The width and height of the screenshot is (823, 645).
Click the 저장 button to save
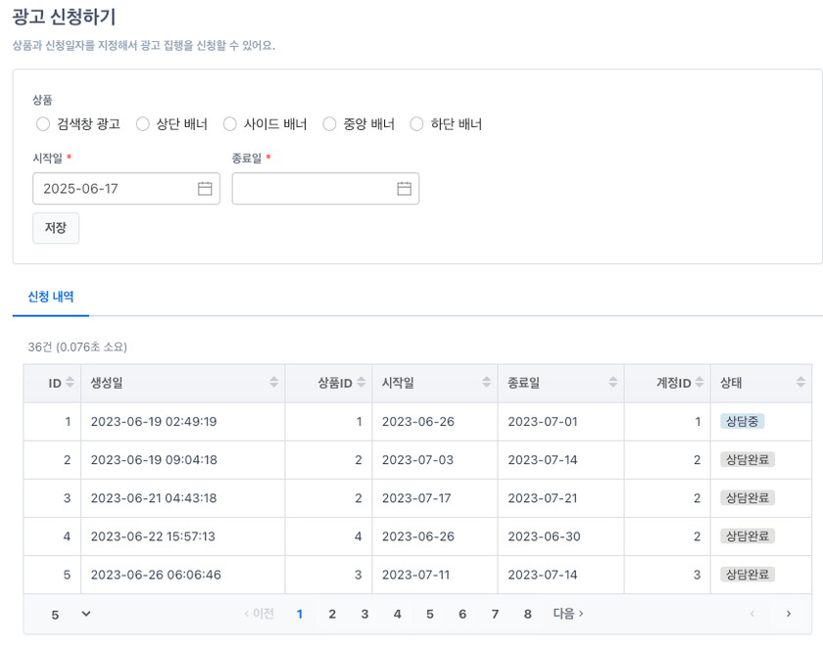tap(55, 227)
